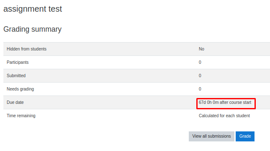This screenshot has height=151, width=270.
Task: Click the Submitted count of 0
Action: click(x=200, y=75)
